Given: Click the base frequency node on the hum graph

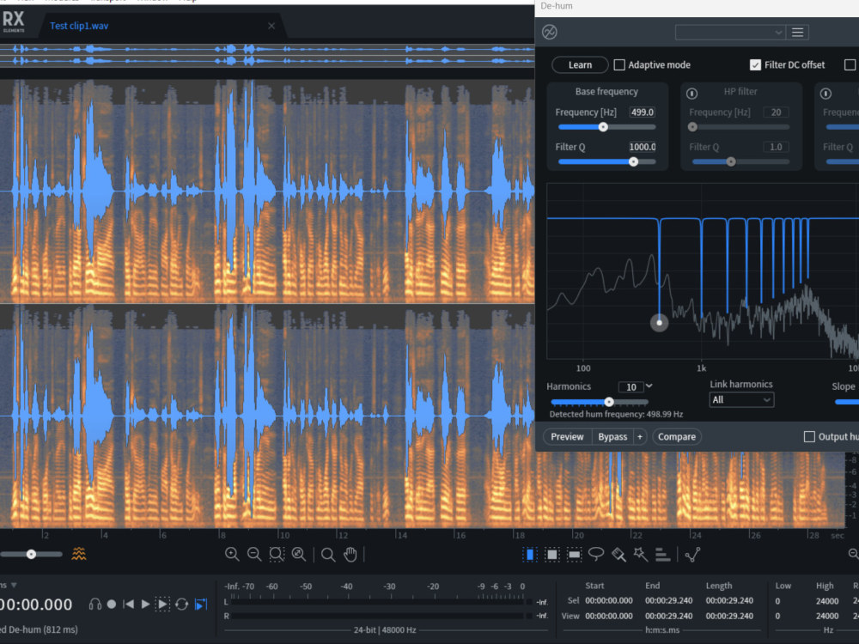Looking at the screenshot, I should click(659, 323).
